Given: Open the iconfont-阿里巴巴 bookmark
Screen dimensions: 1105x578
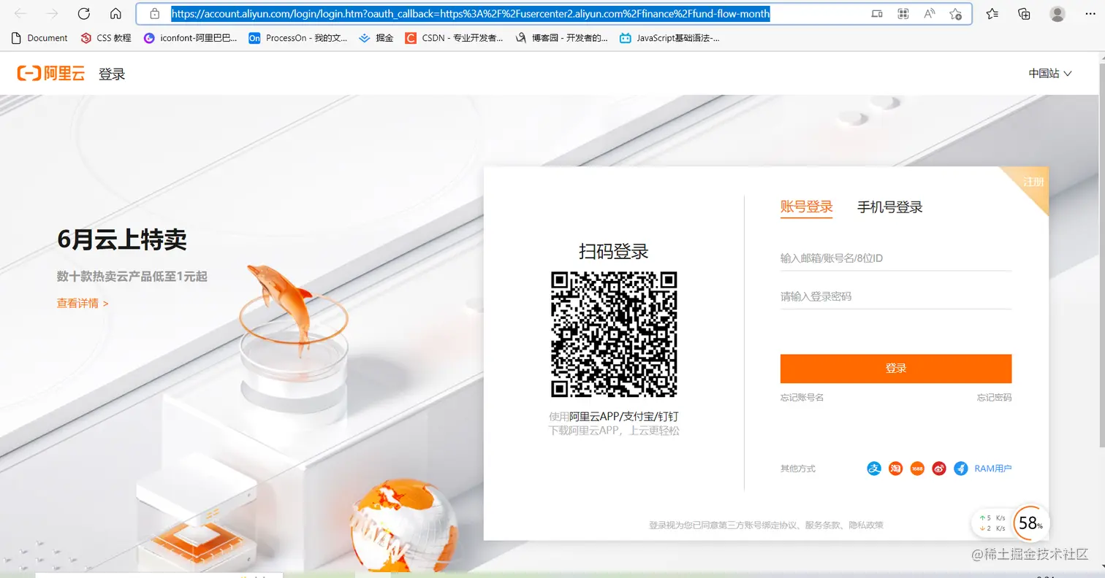Looking at the screenshot, I should [191, 38].
